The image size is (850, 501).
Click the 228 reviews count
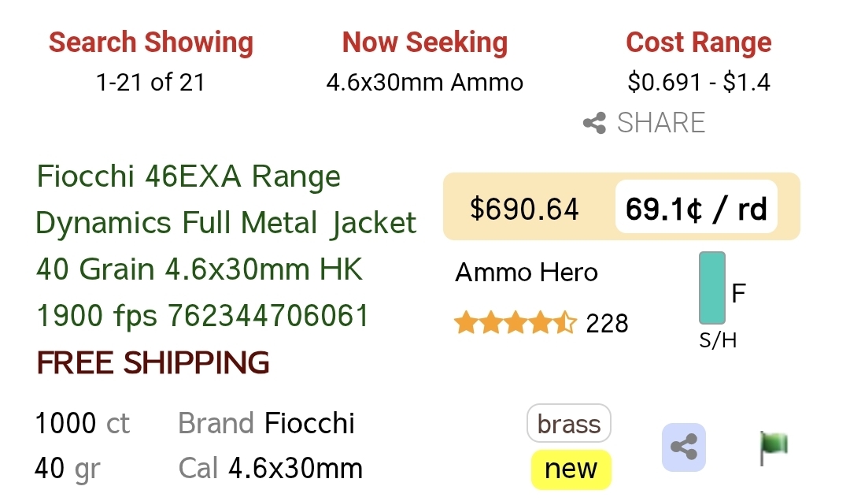pos(607,323)
